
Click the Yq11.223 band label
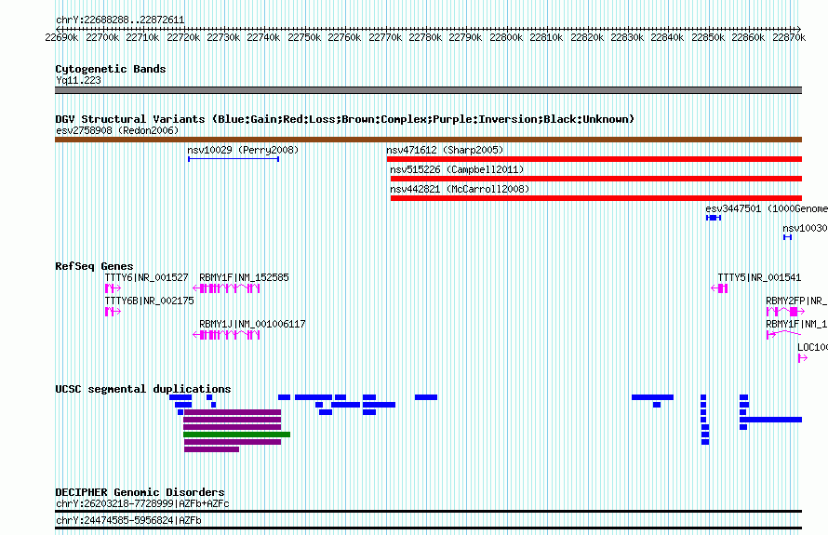point(79,80)
